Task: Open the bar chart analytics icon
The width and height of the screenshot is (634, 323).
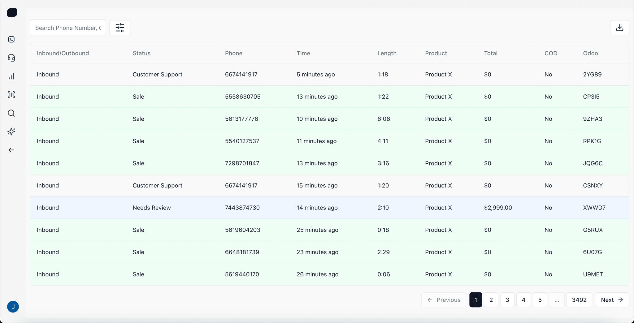Action: [11, 76]
